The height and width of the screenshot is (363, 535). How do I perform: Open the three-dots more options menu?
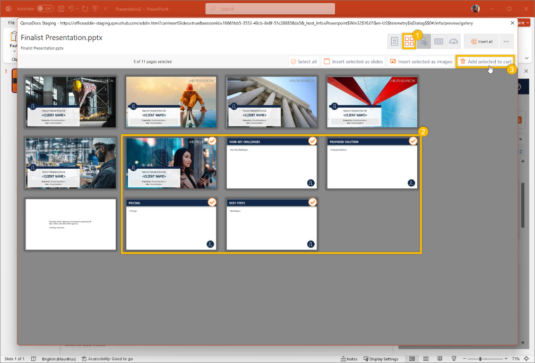506,41
